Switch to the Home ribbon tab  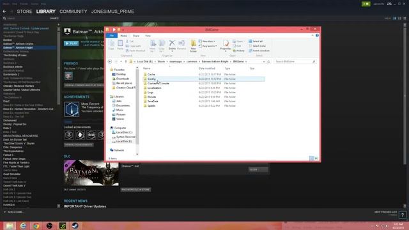(x=123, y=36)
